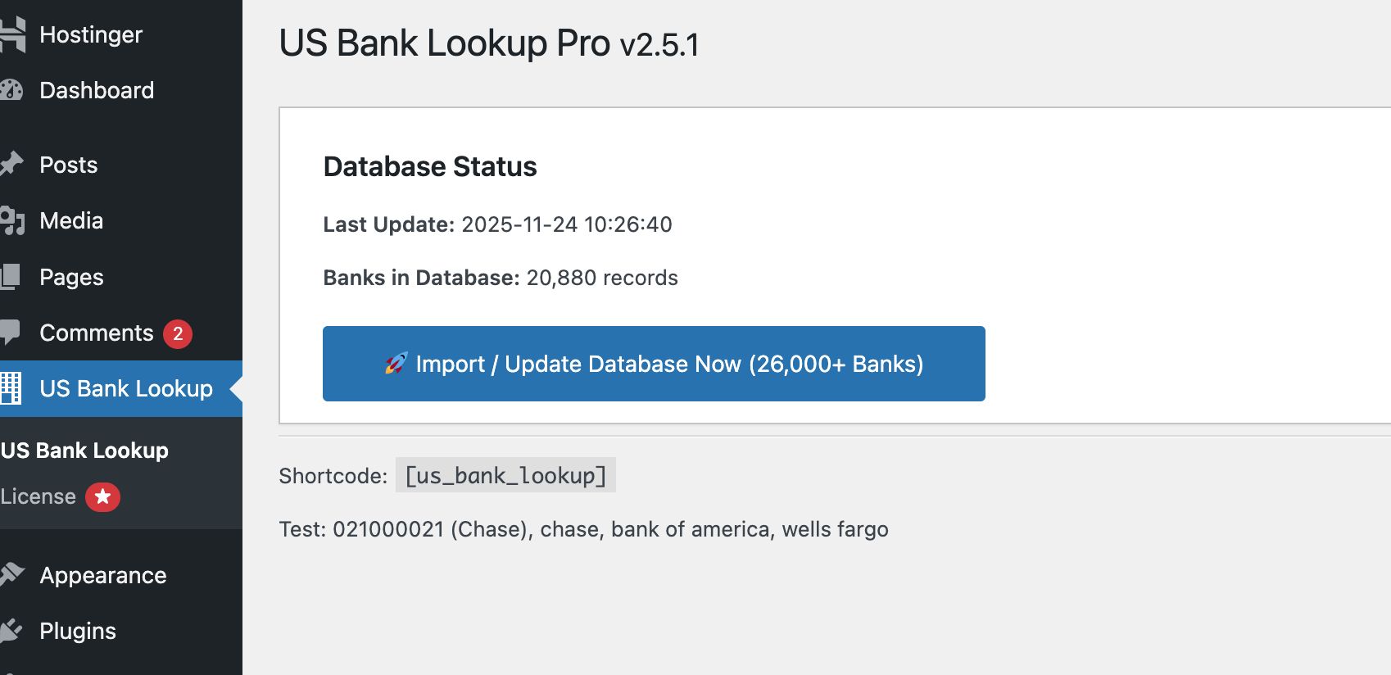This screenshot has width=1391, height=675.
Task: Click the [us_bank_lookup] shortcode text
Action: (x=505, y=475)
